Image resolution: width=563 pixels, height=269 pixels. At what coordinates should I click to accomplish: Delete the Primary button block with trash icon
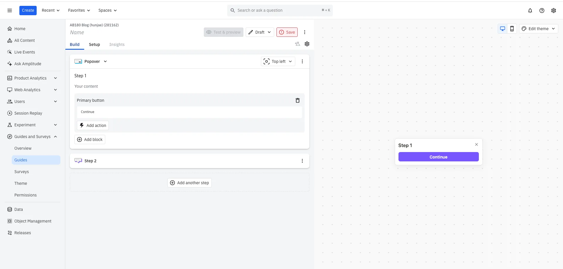[298, 100]
